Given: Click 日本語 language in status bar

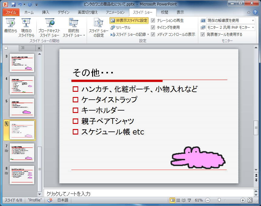Looking at the screenshot, I should 63,200.
